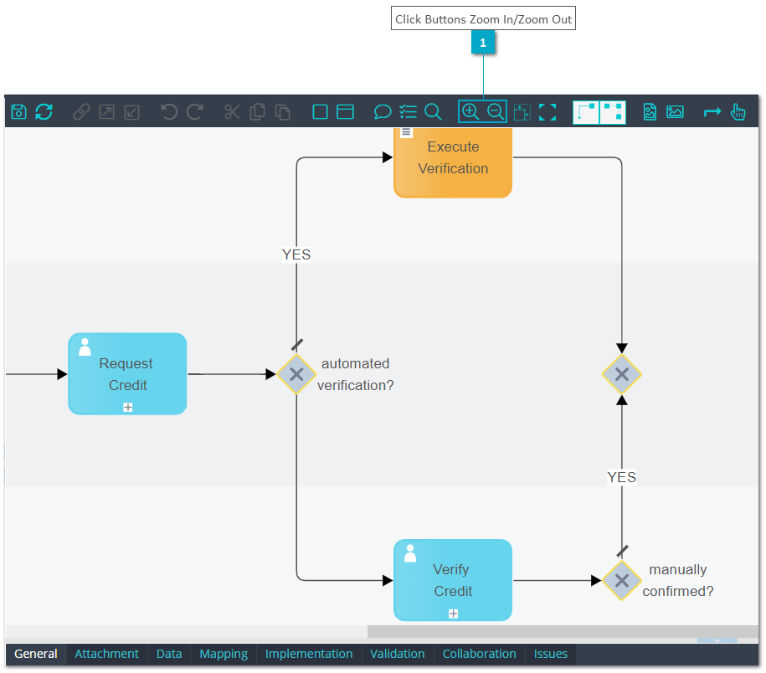
Task: Click the checklist icon in the toolbar
Action: pyautogui.click(x=408, y=112)
